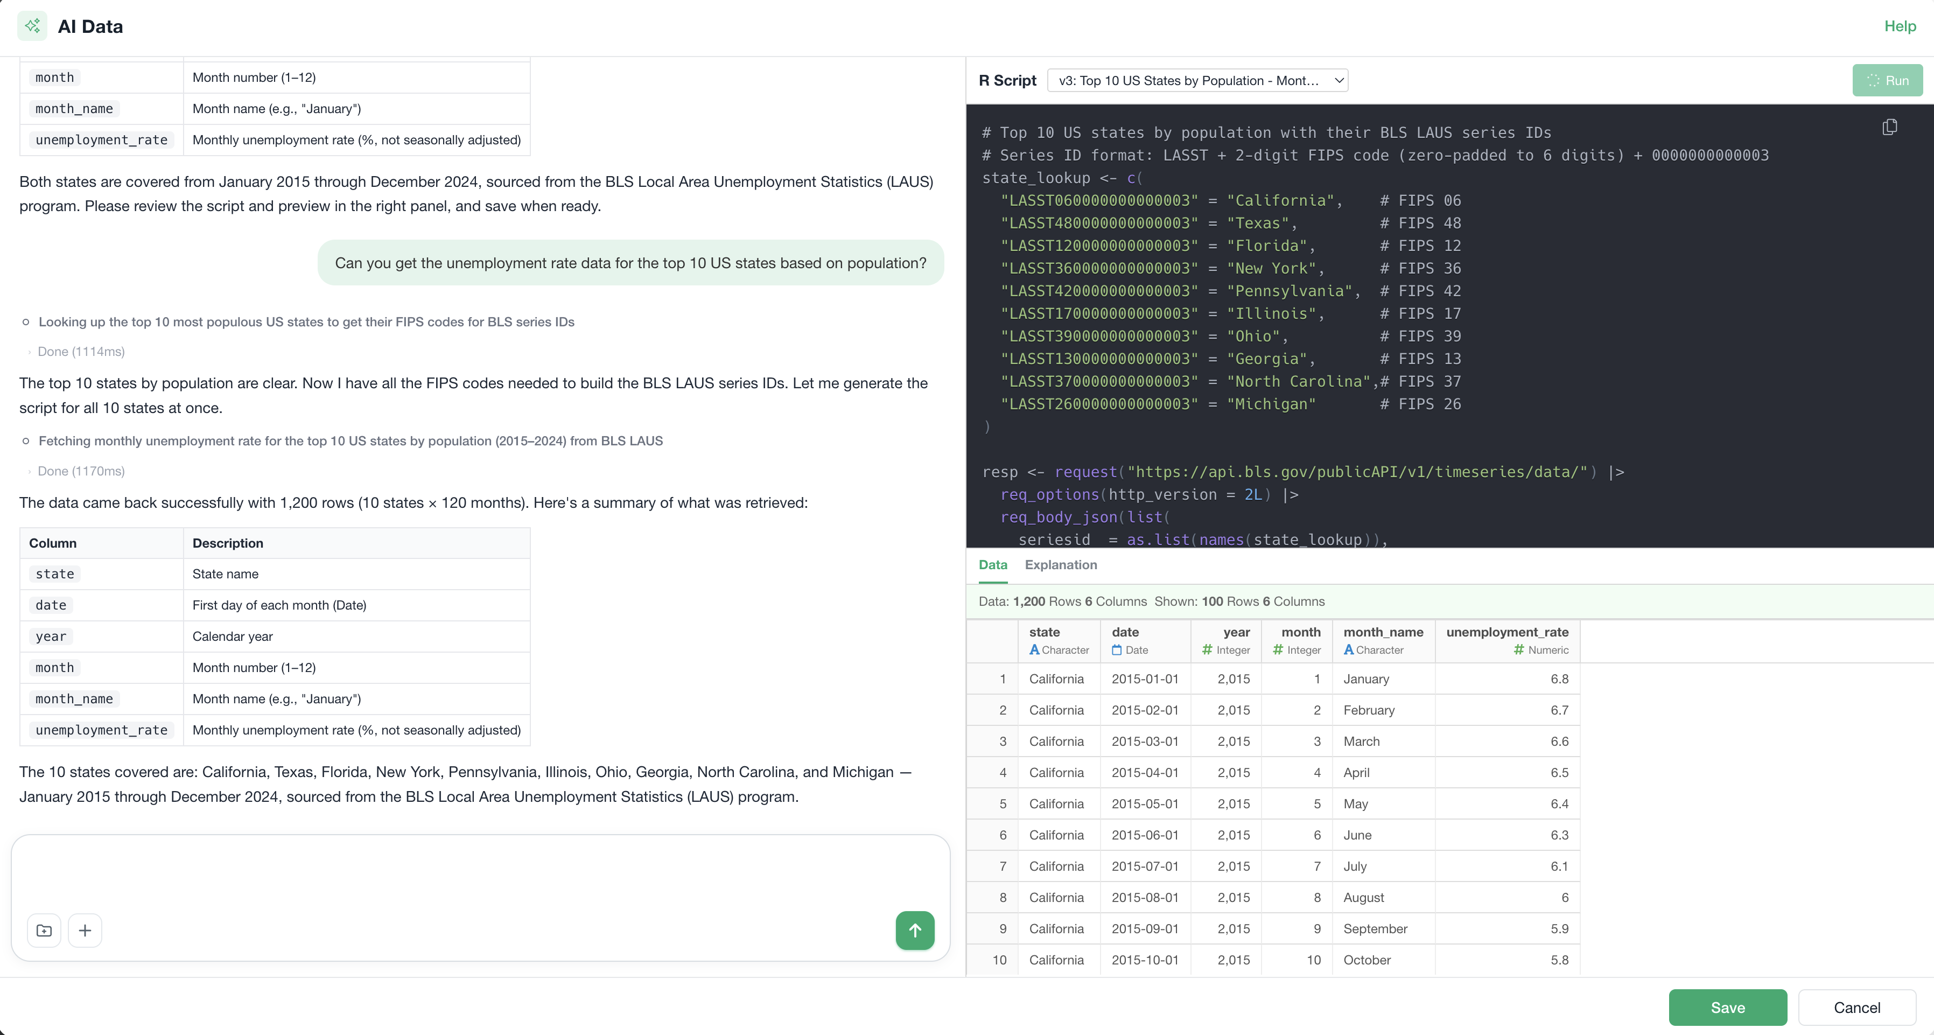The height and width of the screenshot is (1035, 1934).
Task: Click the plus attachment icon in chat box
Action: 85,931
